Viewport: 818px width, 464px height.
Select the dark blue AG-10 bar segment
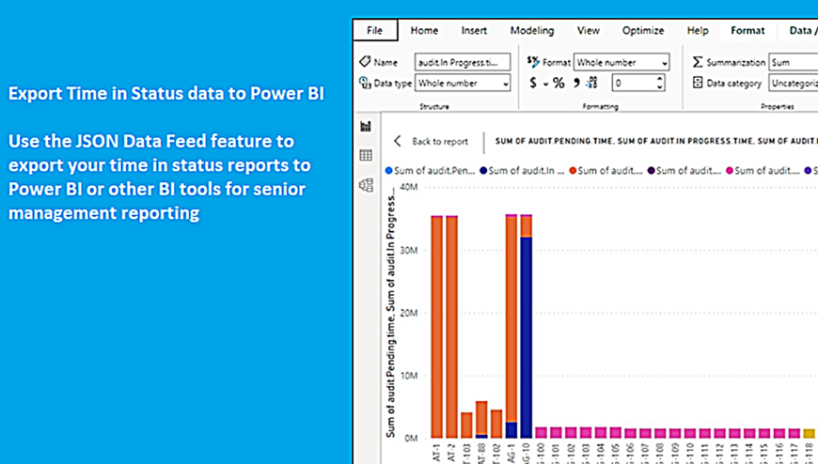pos(526,337)
